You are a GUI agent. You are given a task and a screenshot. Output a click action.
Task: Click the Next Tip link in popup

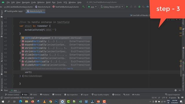(70, 68)
